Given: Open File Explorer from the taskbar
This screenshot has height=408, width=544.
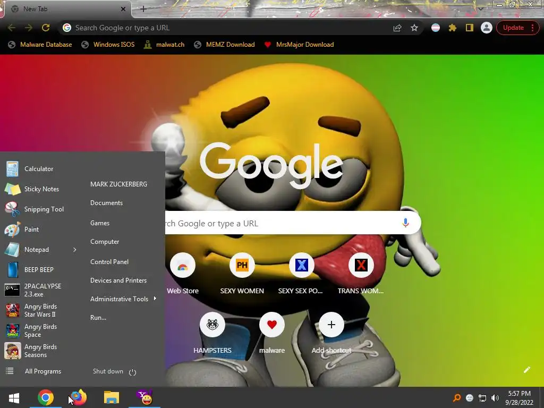Looking at the screenshot, I should coord(112,397).
